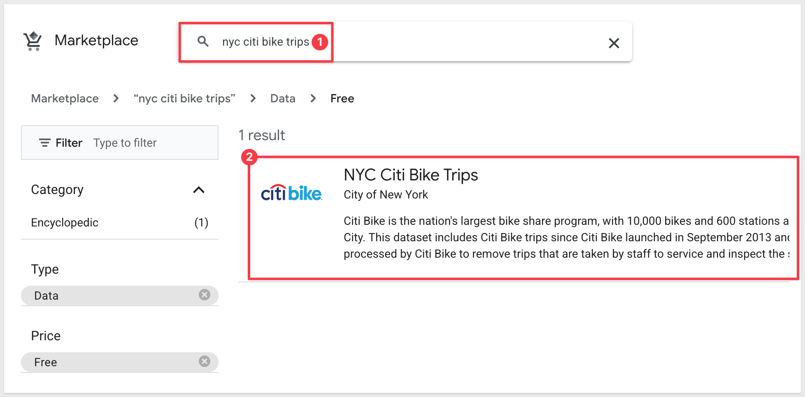Remove the Free price filter chip

coord(205,361)
